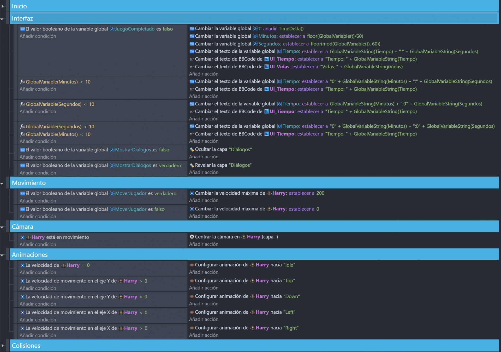The width and height of the screenshot is (501, 352).
Task: Click Añadir acción under "Right" animation action
Action: 204,335
